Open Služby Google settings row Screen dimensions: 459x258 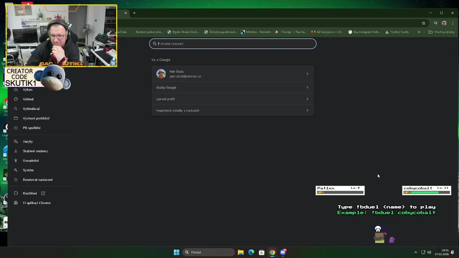click(233, 87)
